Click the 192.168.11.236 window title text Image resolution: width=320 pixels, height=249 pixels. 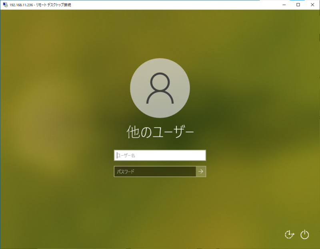pyautogui.click(x=40, y=5)
